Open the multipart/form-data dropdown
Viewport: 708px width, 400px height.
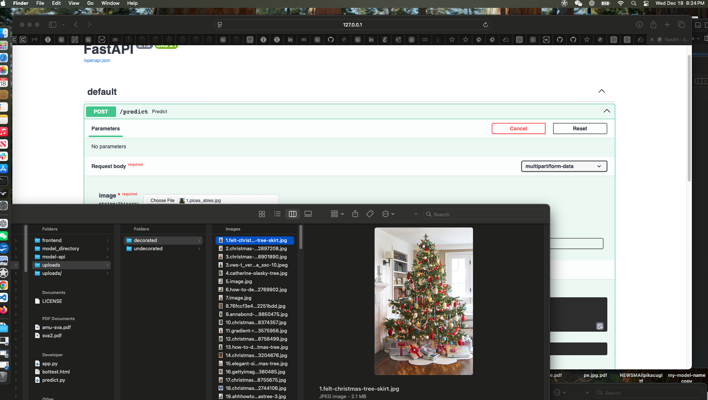coord(564,166)
